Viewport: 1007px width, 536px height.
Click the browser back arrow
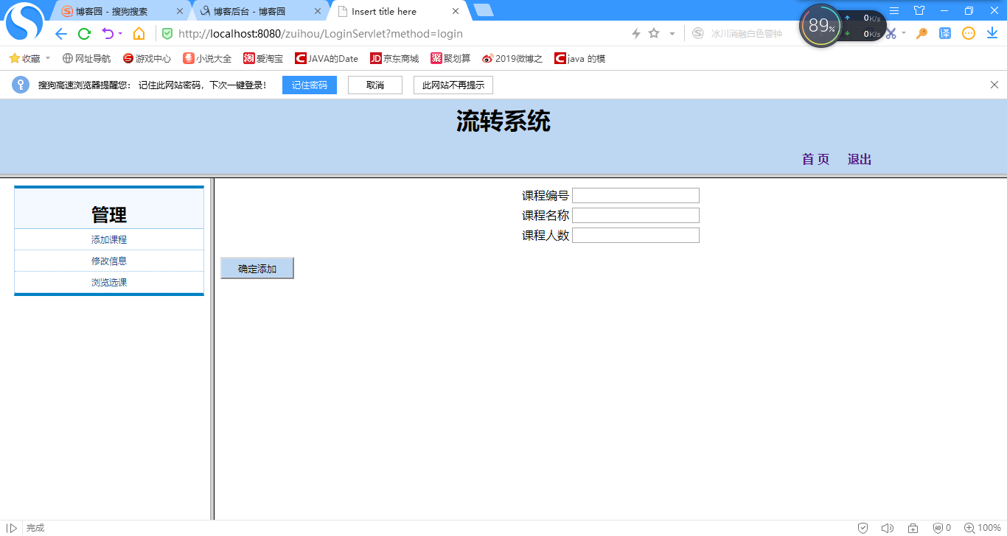pyautogui.click(x=61, y=34)
